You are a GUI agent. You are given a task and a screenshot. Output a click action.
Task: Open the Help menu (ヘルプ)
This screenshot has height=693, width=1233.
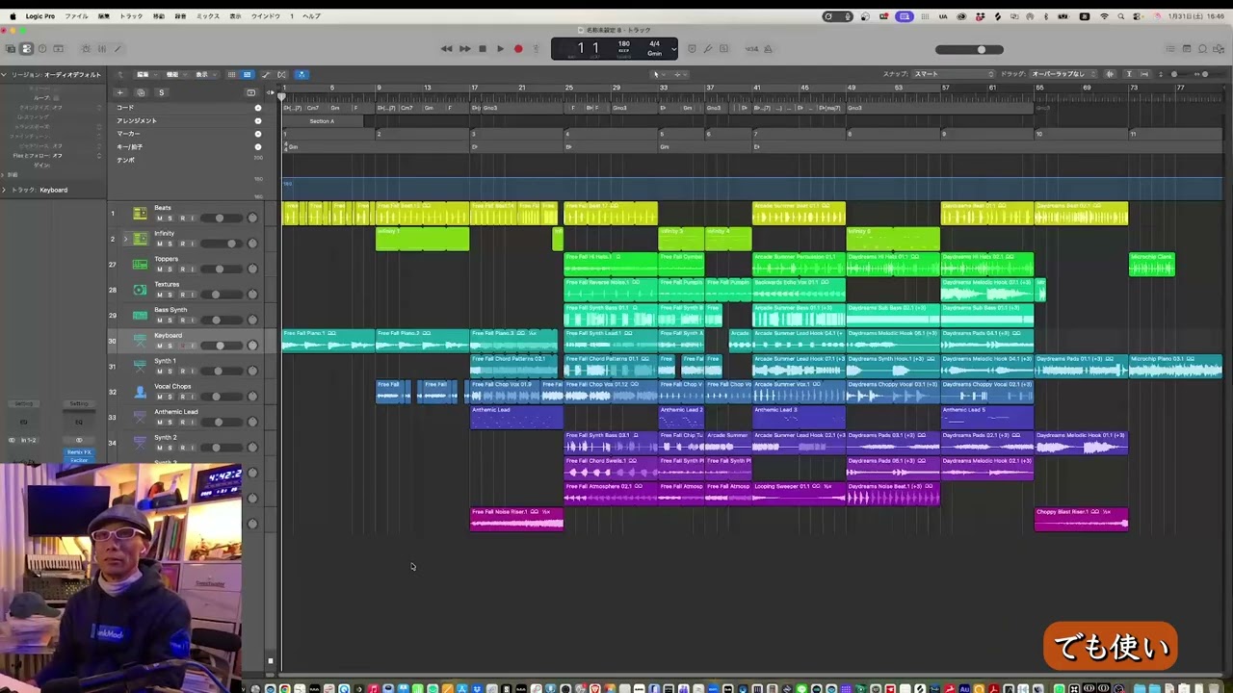pyautogui.click(x=311, y=16)
